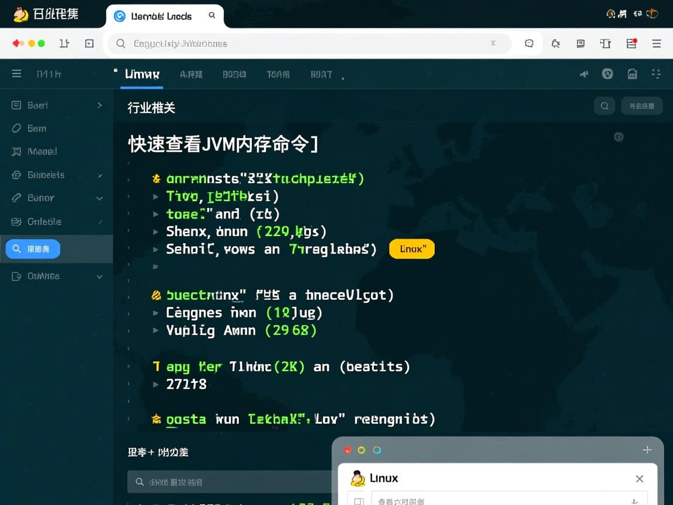Click the megaphone icon in the top navigation bar

[x=584, y=74]
